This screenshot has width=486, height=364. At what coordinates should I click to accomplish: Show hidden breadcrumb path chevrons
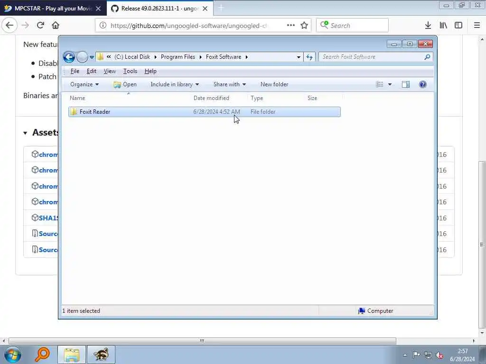[109, 57]
